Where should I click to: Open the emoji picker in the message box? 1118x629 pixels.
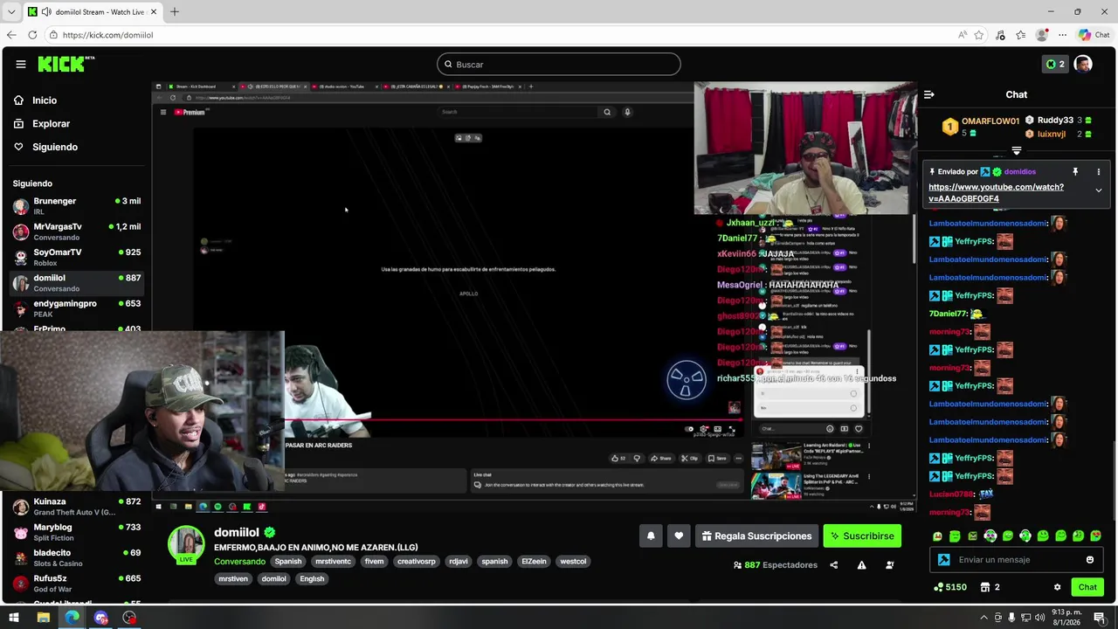(x=1090, y=560)
